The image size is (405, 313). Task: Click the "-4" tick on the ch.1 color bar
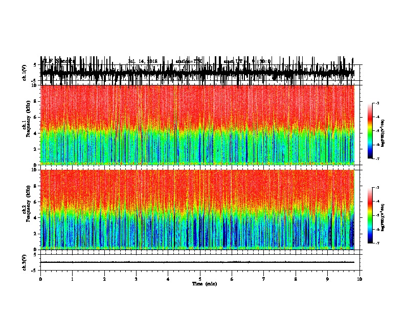coord(377,117)
